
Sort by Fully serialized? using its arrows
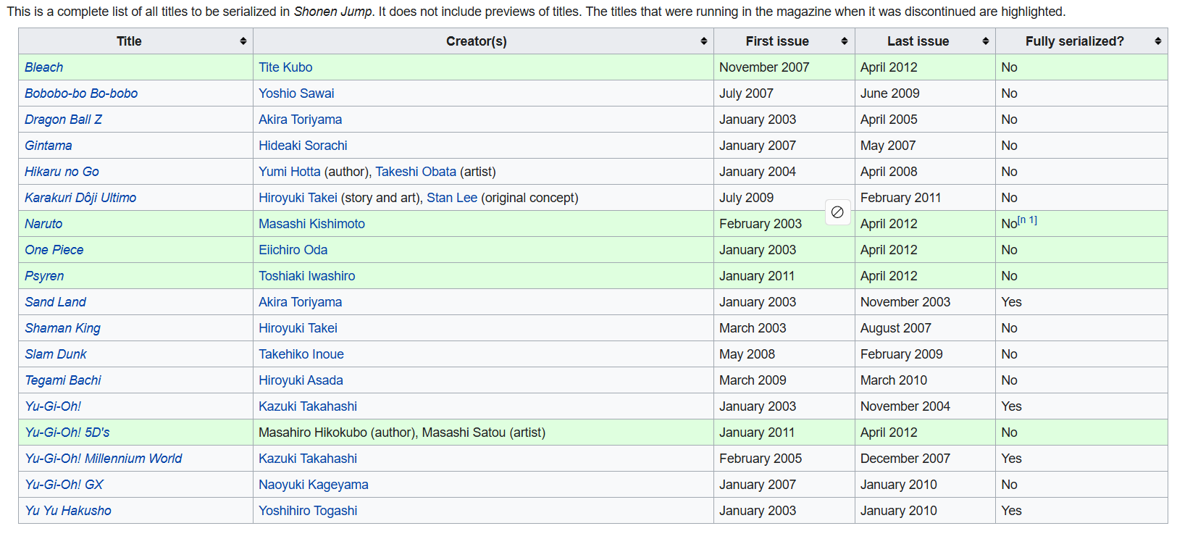(1158, 41)
